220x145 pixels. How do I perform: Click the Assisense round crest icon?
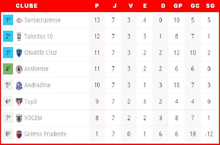tap(19, 69)
